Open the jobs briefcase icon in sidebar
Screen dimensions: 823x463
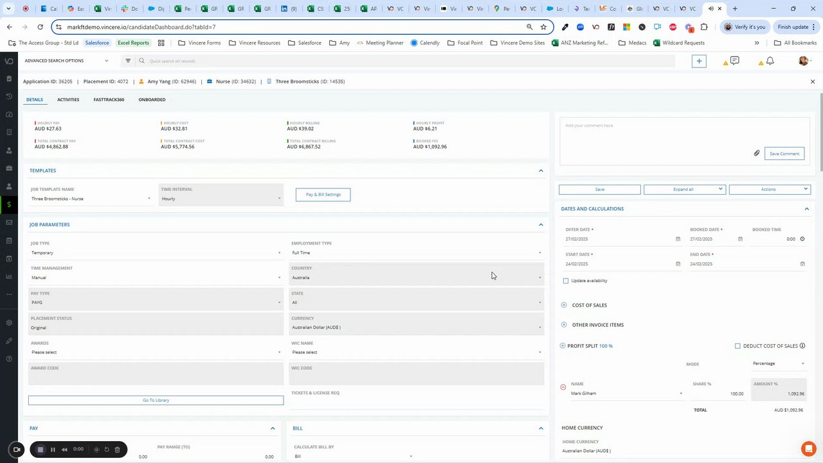tap(9, 168)
